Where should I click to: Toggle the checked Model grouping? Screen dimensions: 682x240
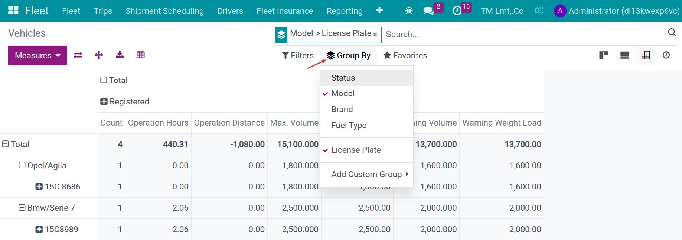point(366,93)
